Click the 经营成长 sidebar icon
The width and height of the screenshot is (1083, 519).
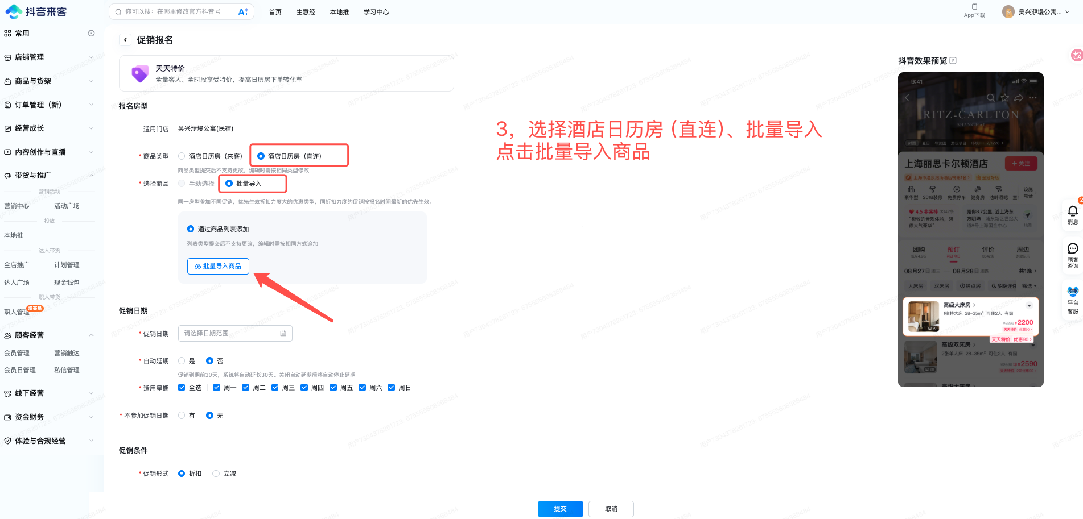[x=7, y=128]
